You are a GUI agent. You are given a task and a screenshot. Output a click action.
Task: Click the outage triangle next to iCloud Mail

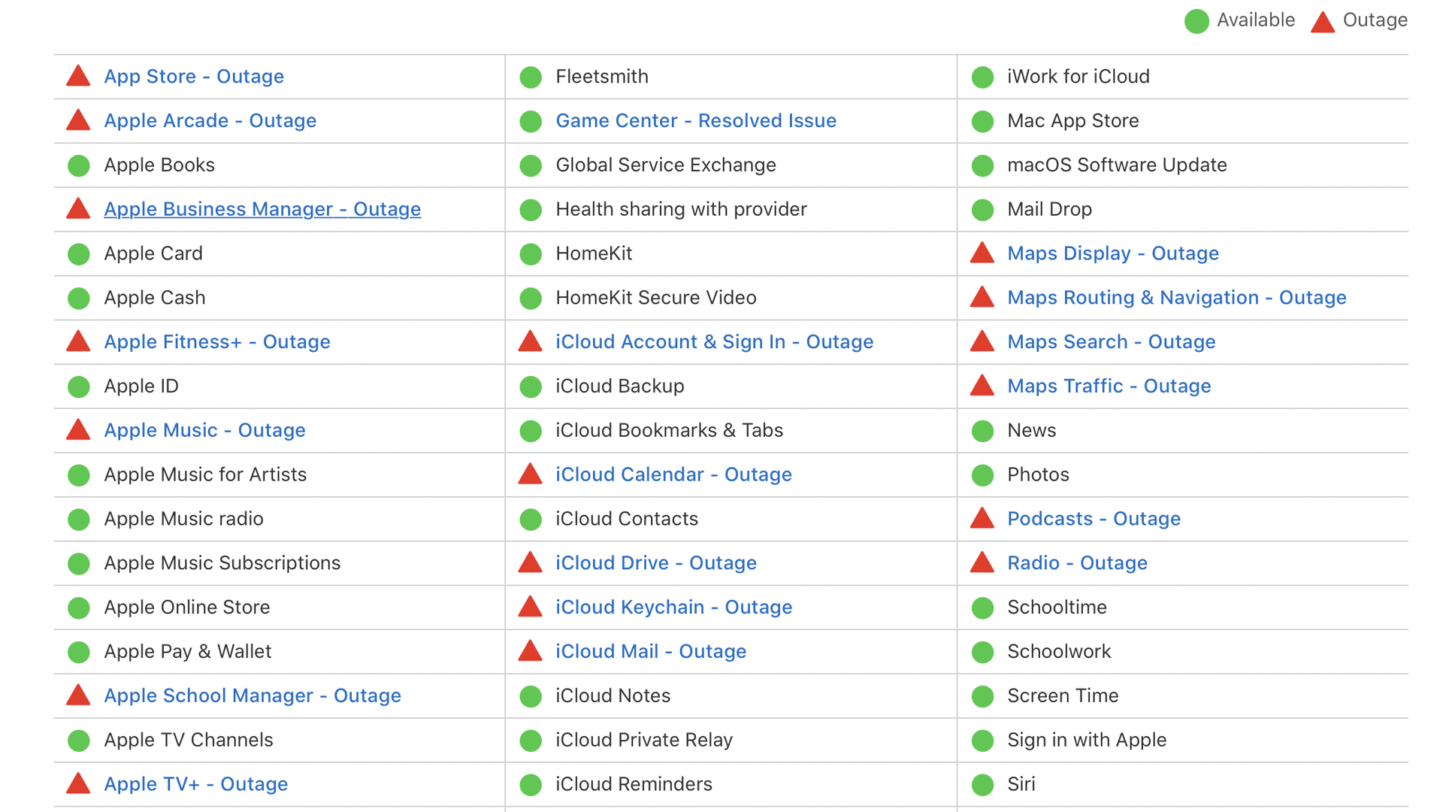point(531,651)
